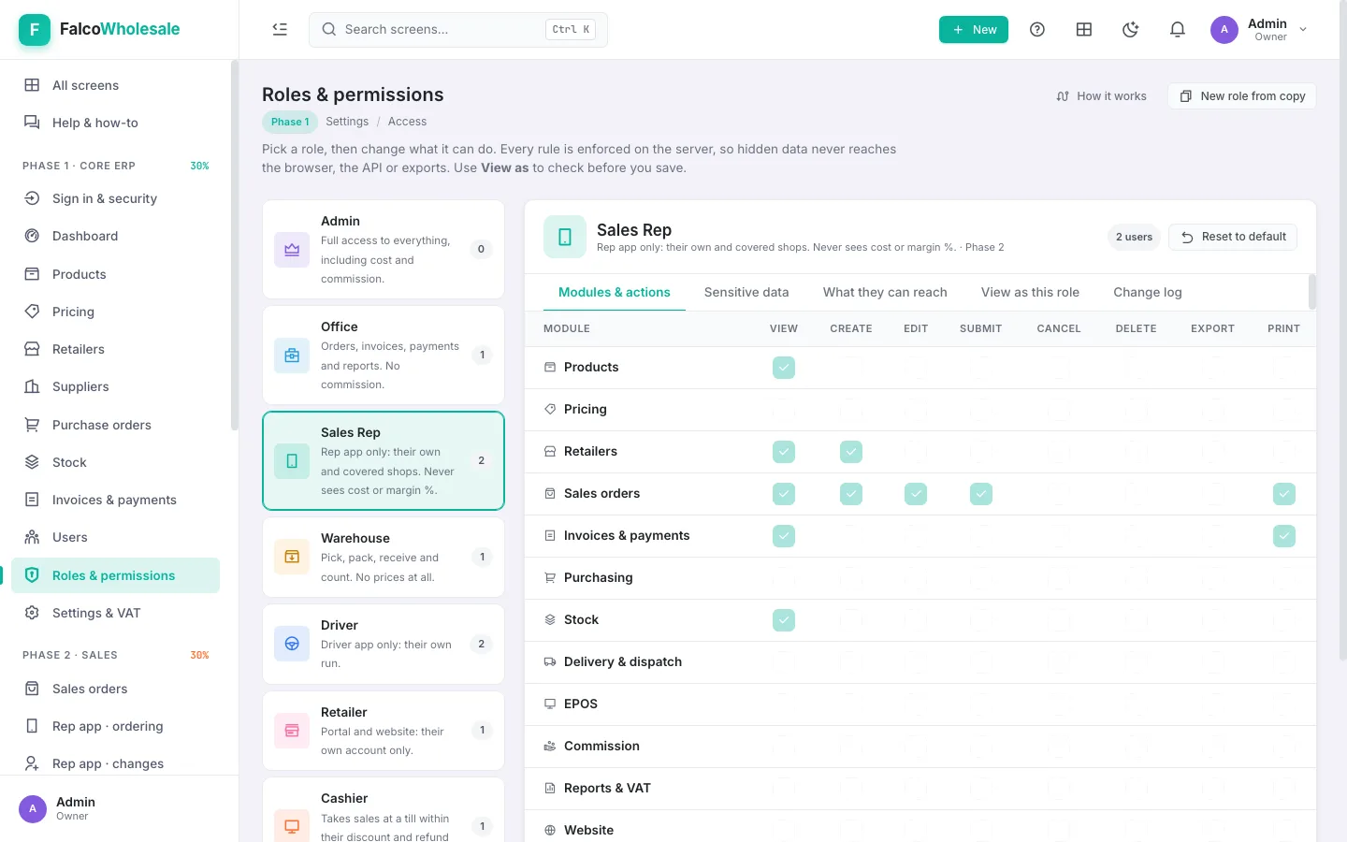Click the Access breadcrumb
This screenshot has height=842, width=1347.
[407, 122]
